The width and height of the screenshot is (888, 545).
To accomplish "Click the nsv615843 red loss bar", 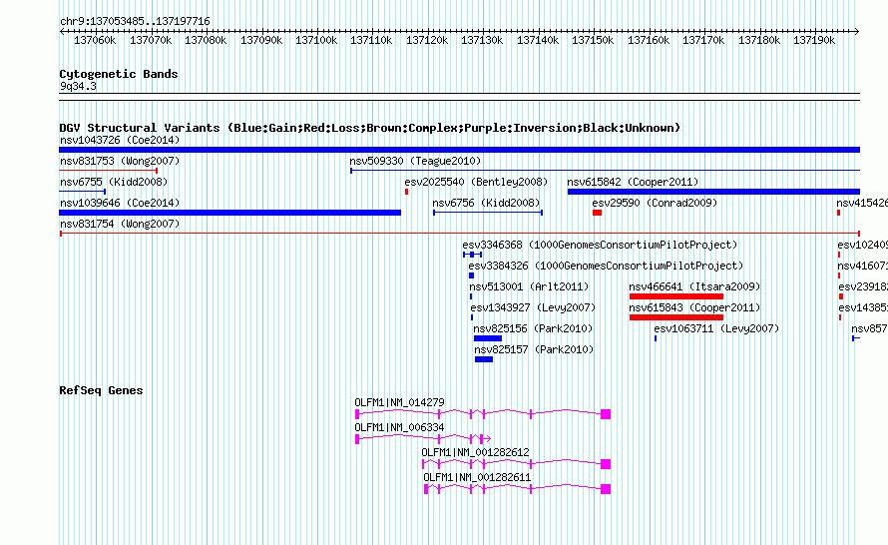I will click(676, 317).
